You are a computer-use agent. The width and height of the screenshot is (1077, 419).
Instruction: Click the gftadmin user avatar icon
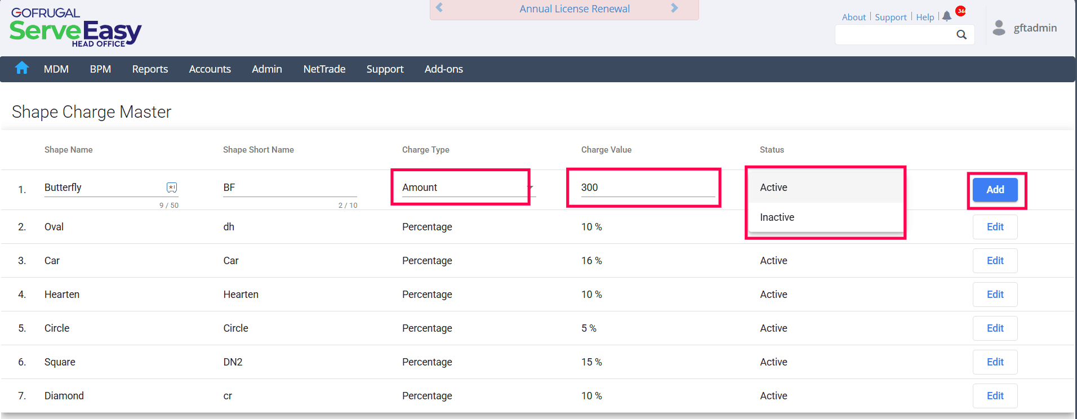[999, 28]
